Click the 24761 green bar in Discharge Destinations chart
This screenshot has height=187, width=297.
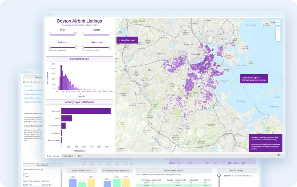coord(117,183)
